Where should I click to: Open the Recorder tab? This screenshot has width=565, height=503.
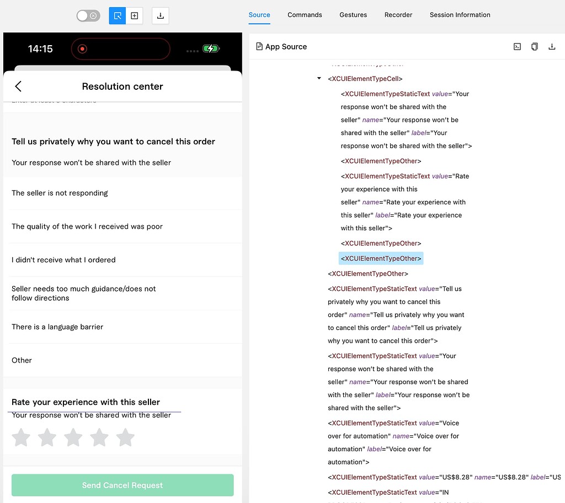[398, 15]
